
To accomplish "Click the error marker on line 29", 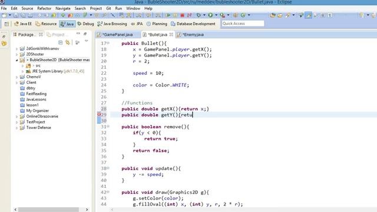I will (99, 114).
